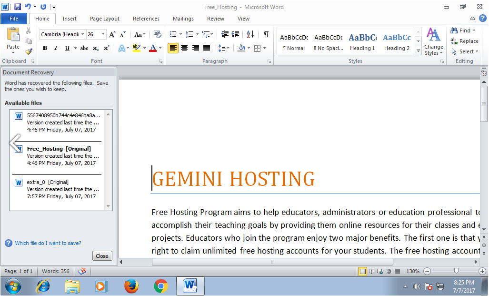Click the Clear Formatting icon

158,34
